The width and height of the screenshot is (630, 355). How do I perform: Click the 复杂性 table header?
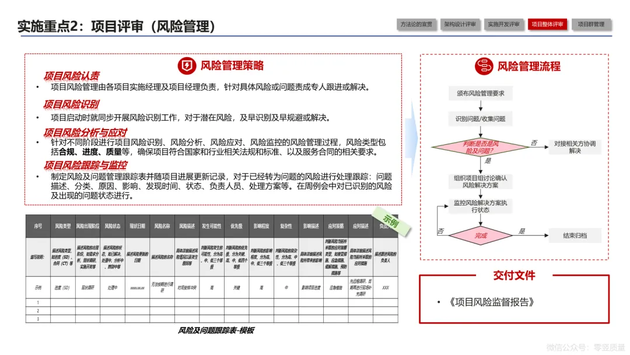pos(286,227)
